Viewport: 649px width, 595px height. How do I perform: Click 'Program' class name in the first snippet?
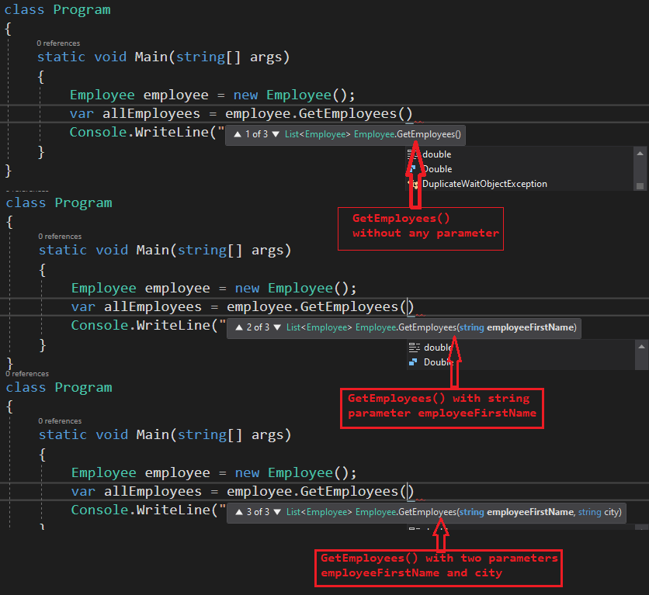82,9
